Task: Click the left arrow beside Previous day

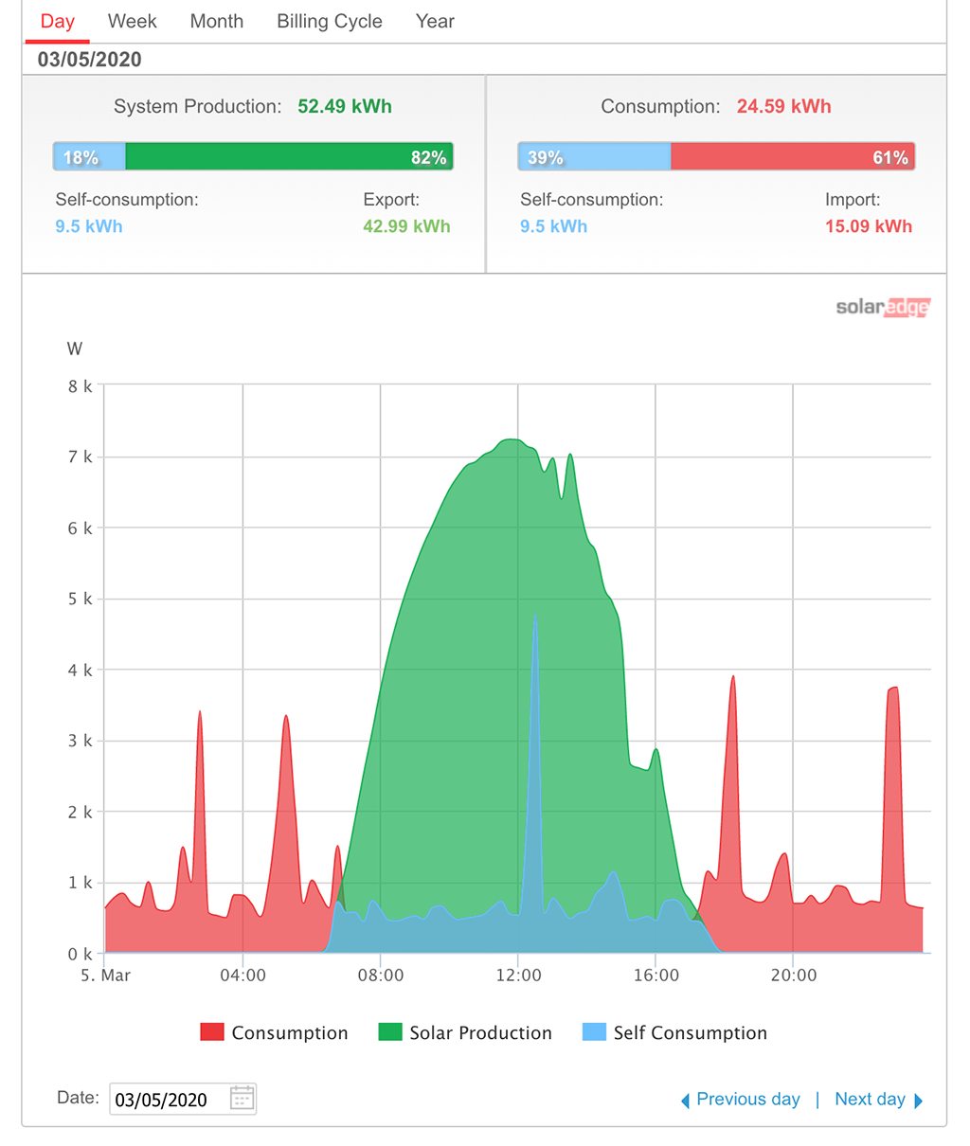Action: [685, 1101]
